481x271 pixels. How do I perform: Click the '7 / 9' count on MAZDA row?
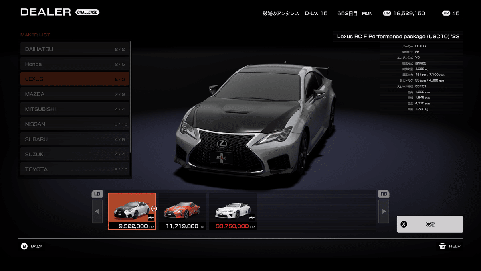tap(120, 94)
